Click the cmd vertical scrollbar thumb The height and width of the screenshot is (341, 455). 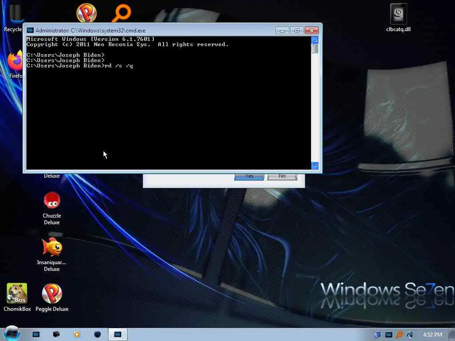[315, 49]
